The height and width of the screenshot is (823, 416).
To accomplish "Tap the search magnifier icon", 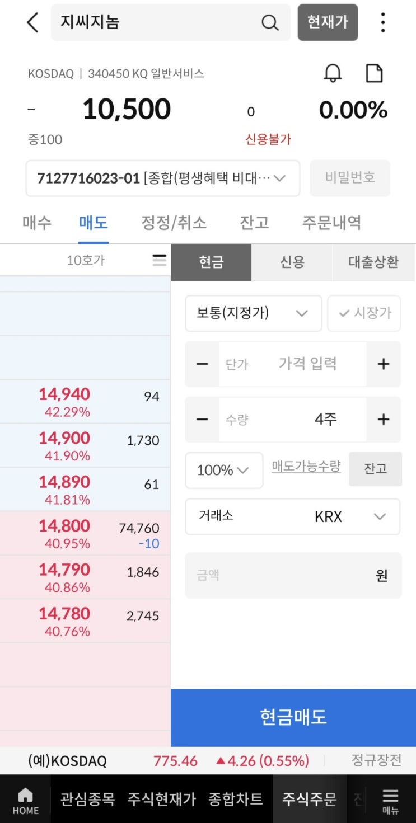I will pos(270,23).
